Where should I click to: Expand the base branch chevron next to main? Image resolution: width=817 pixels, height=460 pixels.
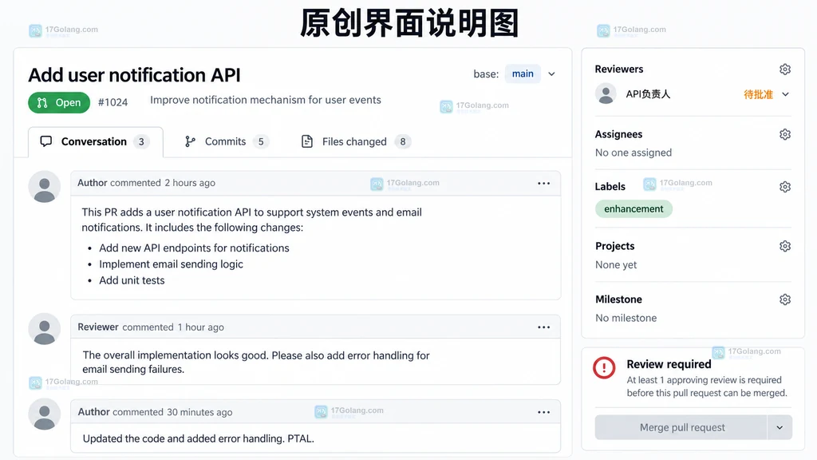click(551, 74)
